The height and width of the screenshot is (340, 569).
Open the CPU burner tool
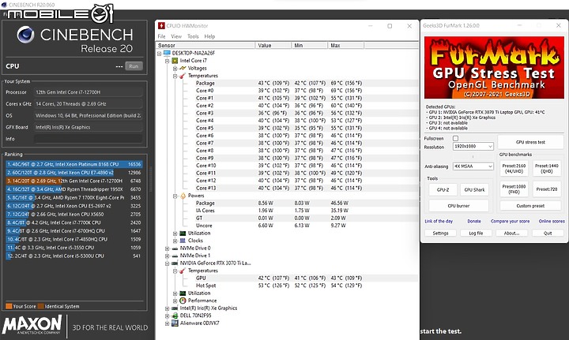coord(458,206)
